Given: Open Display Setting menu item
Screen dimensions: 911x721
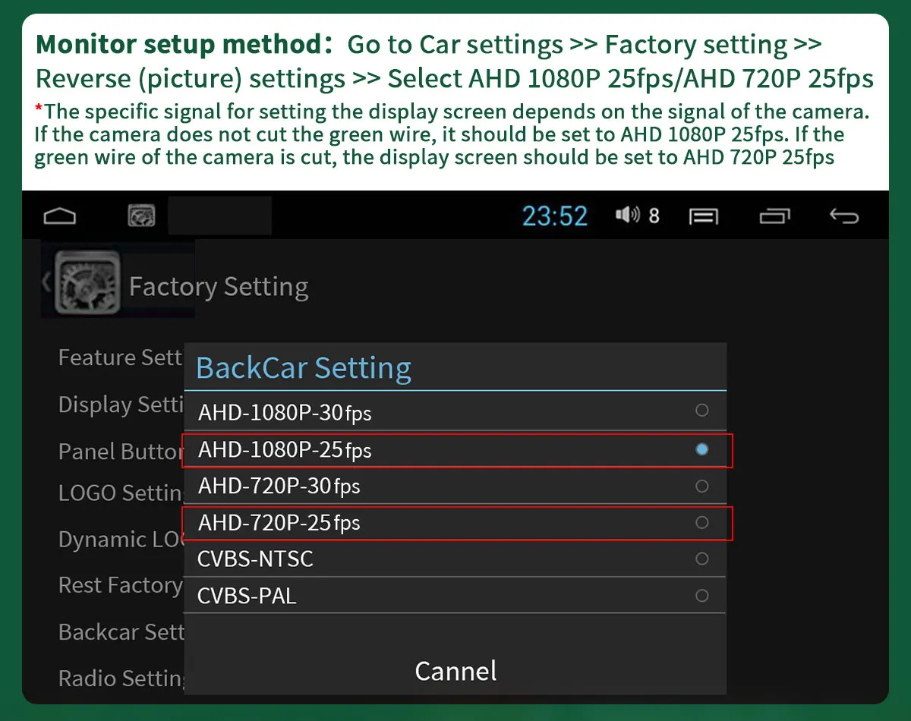Looking at the screenshot, I should [121, 405].
